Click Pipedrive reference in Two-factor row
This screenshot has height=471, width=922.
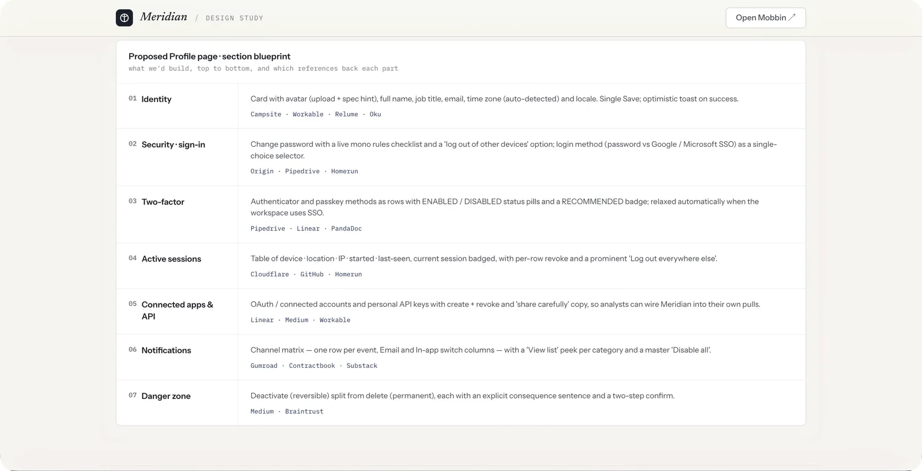tap(268, 229)
